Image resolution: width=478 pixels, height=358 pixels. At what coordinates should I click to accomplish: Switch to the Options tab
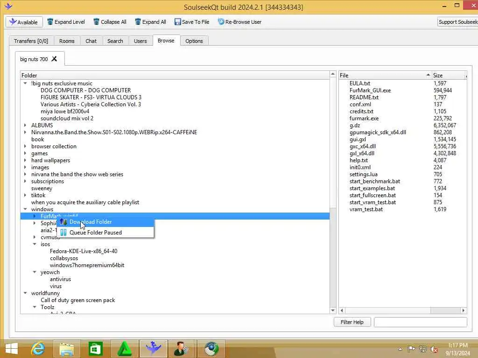[x=194, y=41]
